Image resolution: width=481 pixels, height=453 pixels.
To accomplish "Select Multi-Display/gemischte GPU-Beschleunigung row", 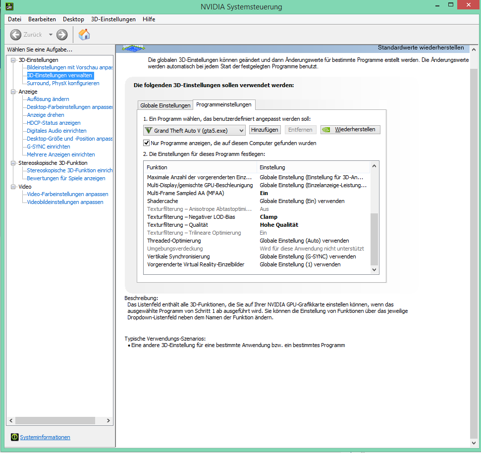I will coord(257,186).
